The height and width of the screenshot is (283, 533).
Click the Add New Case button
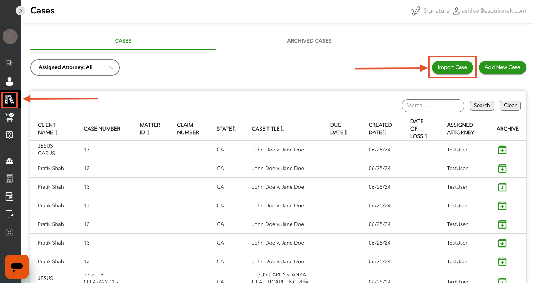coord(502,67)
